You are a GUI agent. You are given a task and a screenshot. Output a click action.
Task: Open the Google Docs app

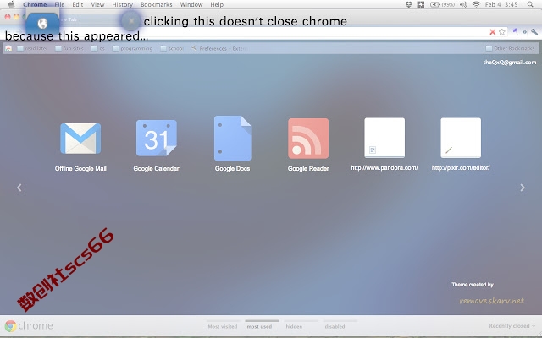[233, 139]
